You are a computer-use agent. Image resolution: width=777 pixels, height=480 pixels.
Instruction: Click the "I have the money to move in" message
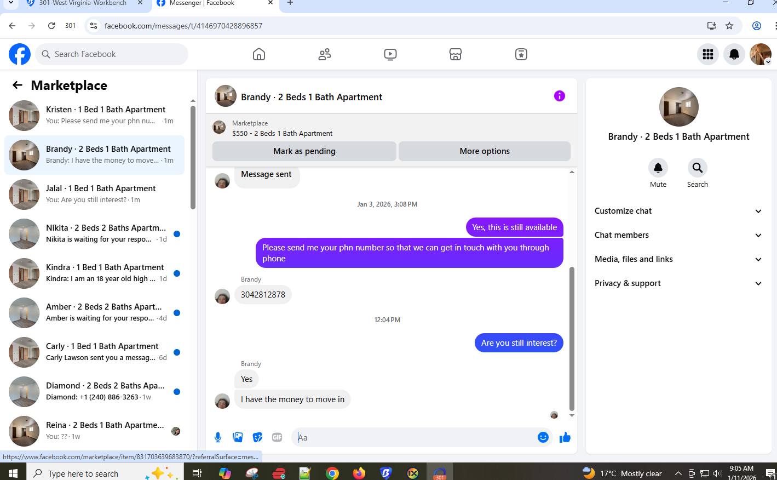click(292, 399)
